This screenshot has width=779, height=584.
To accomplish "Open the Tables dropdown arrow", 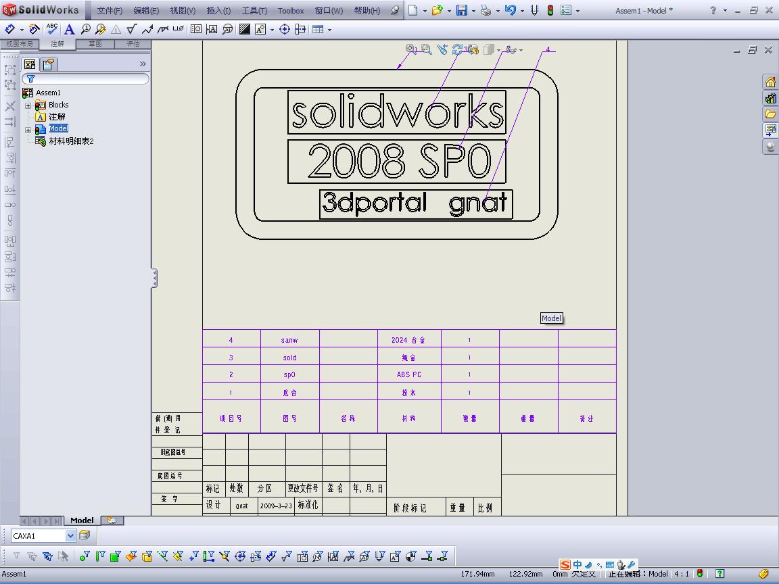I will [329, 30].
